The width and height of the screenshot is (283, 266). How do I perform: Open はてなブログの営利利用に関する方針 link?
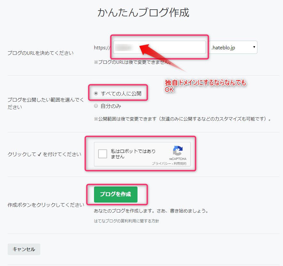[x=126, y=221]
